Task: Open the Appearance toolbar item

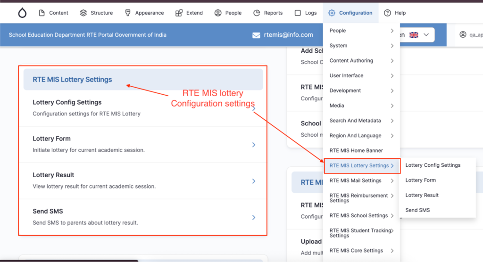Action: tap(144, 13)
